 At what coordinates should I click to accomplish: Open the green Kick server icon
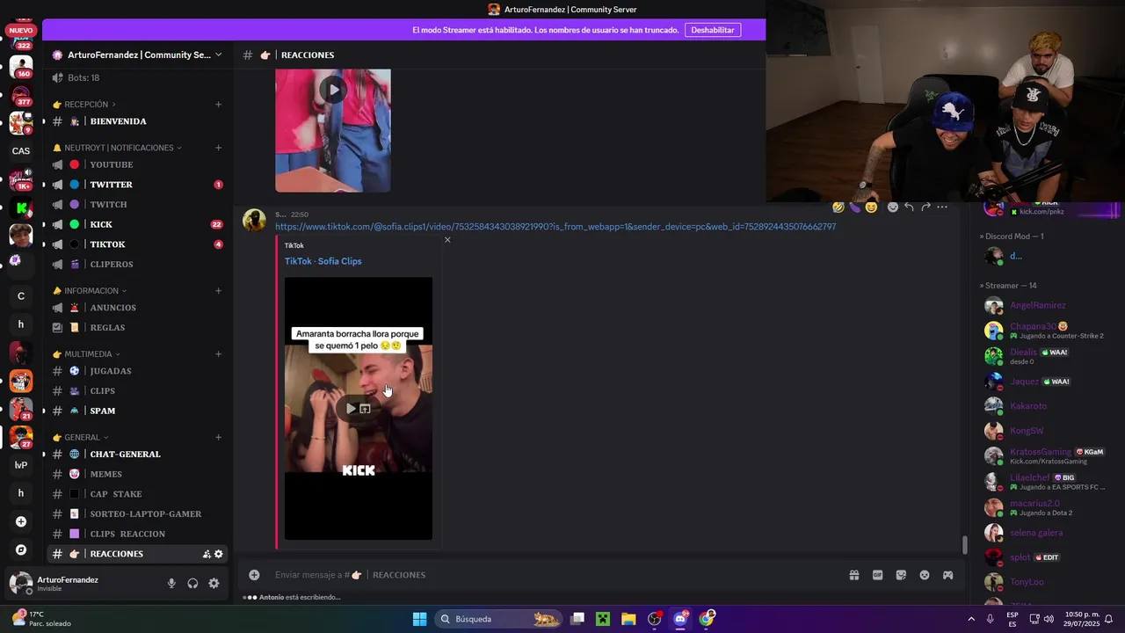21,208
